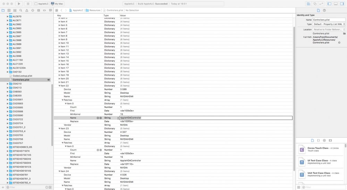Show the Code Snippet library
347x190 pixels.
318,140
